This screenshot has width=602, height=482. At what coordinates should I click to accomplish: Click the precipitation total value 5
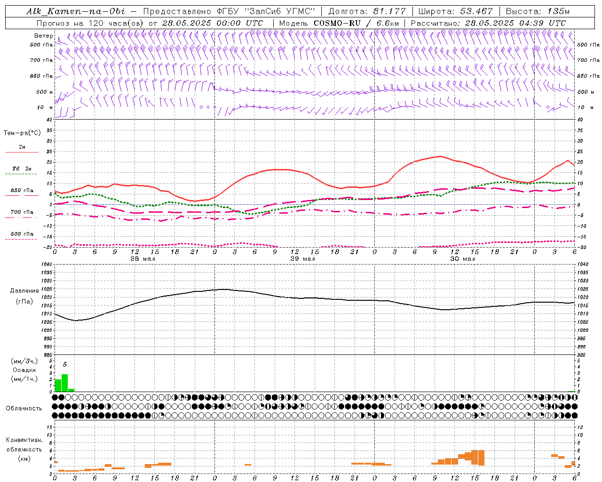coord(65,365)
